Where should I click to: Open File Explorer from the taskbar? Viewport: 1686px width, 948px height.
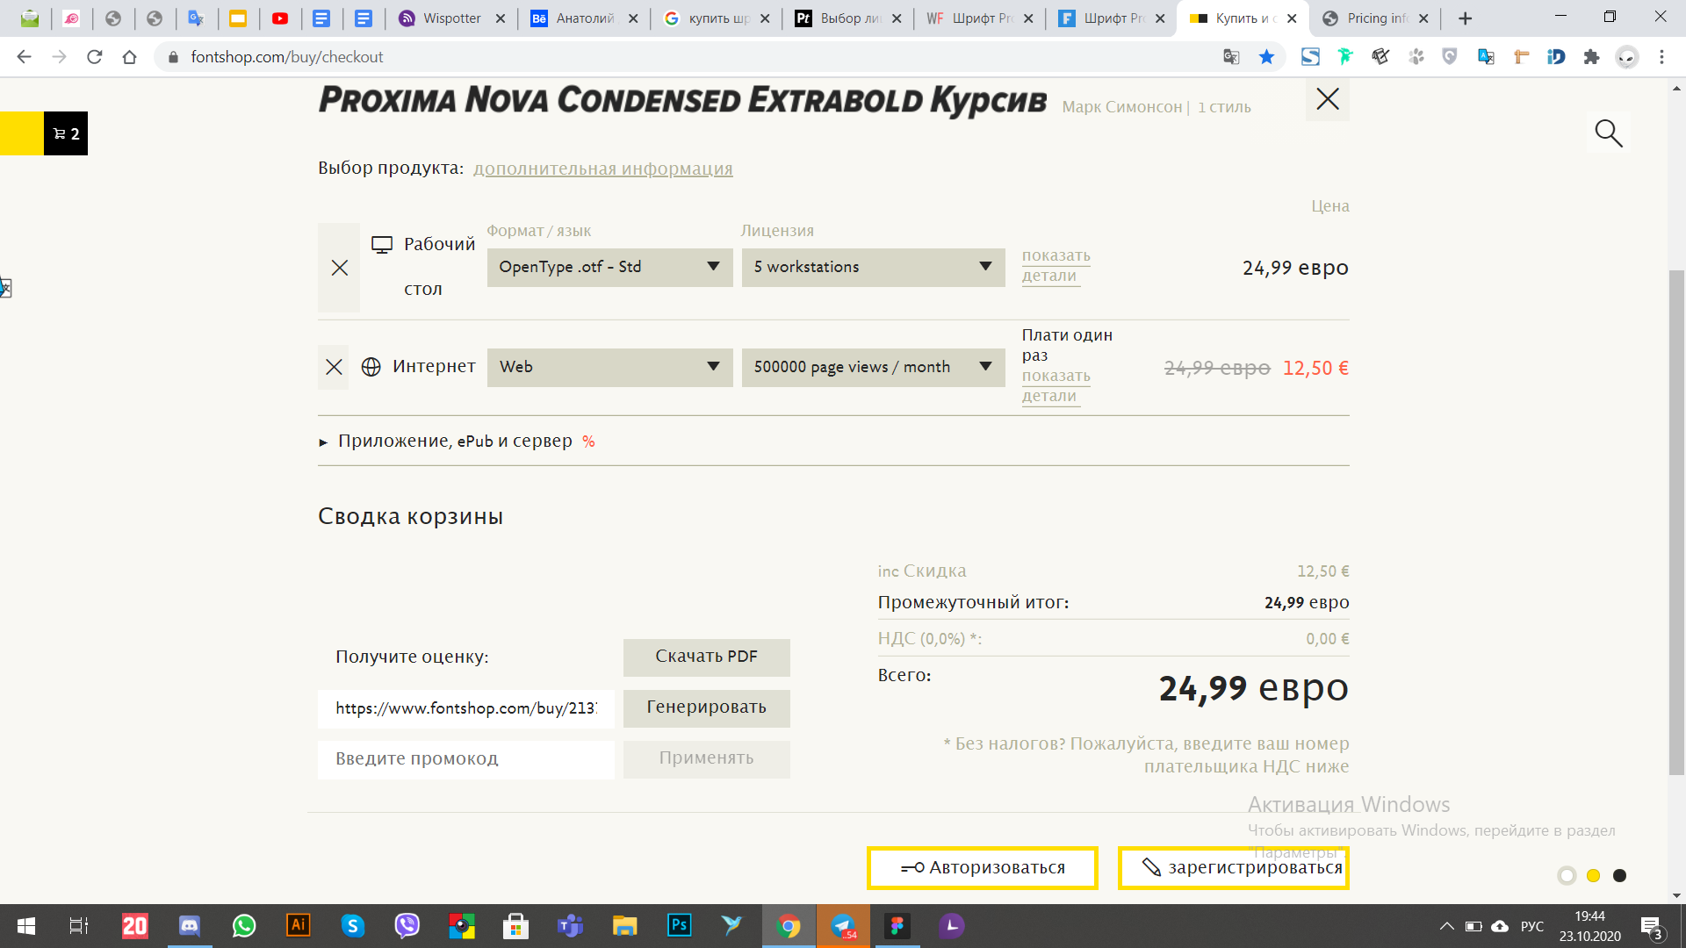(624, 926)
